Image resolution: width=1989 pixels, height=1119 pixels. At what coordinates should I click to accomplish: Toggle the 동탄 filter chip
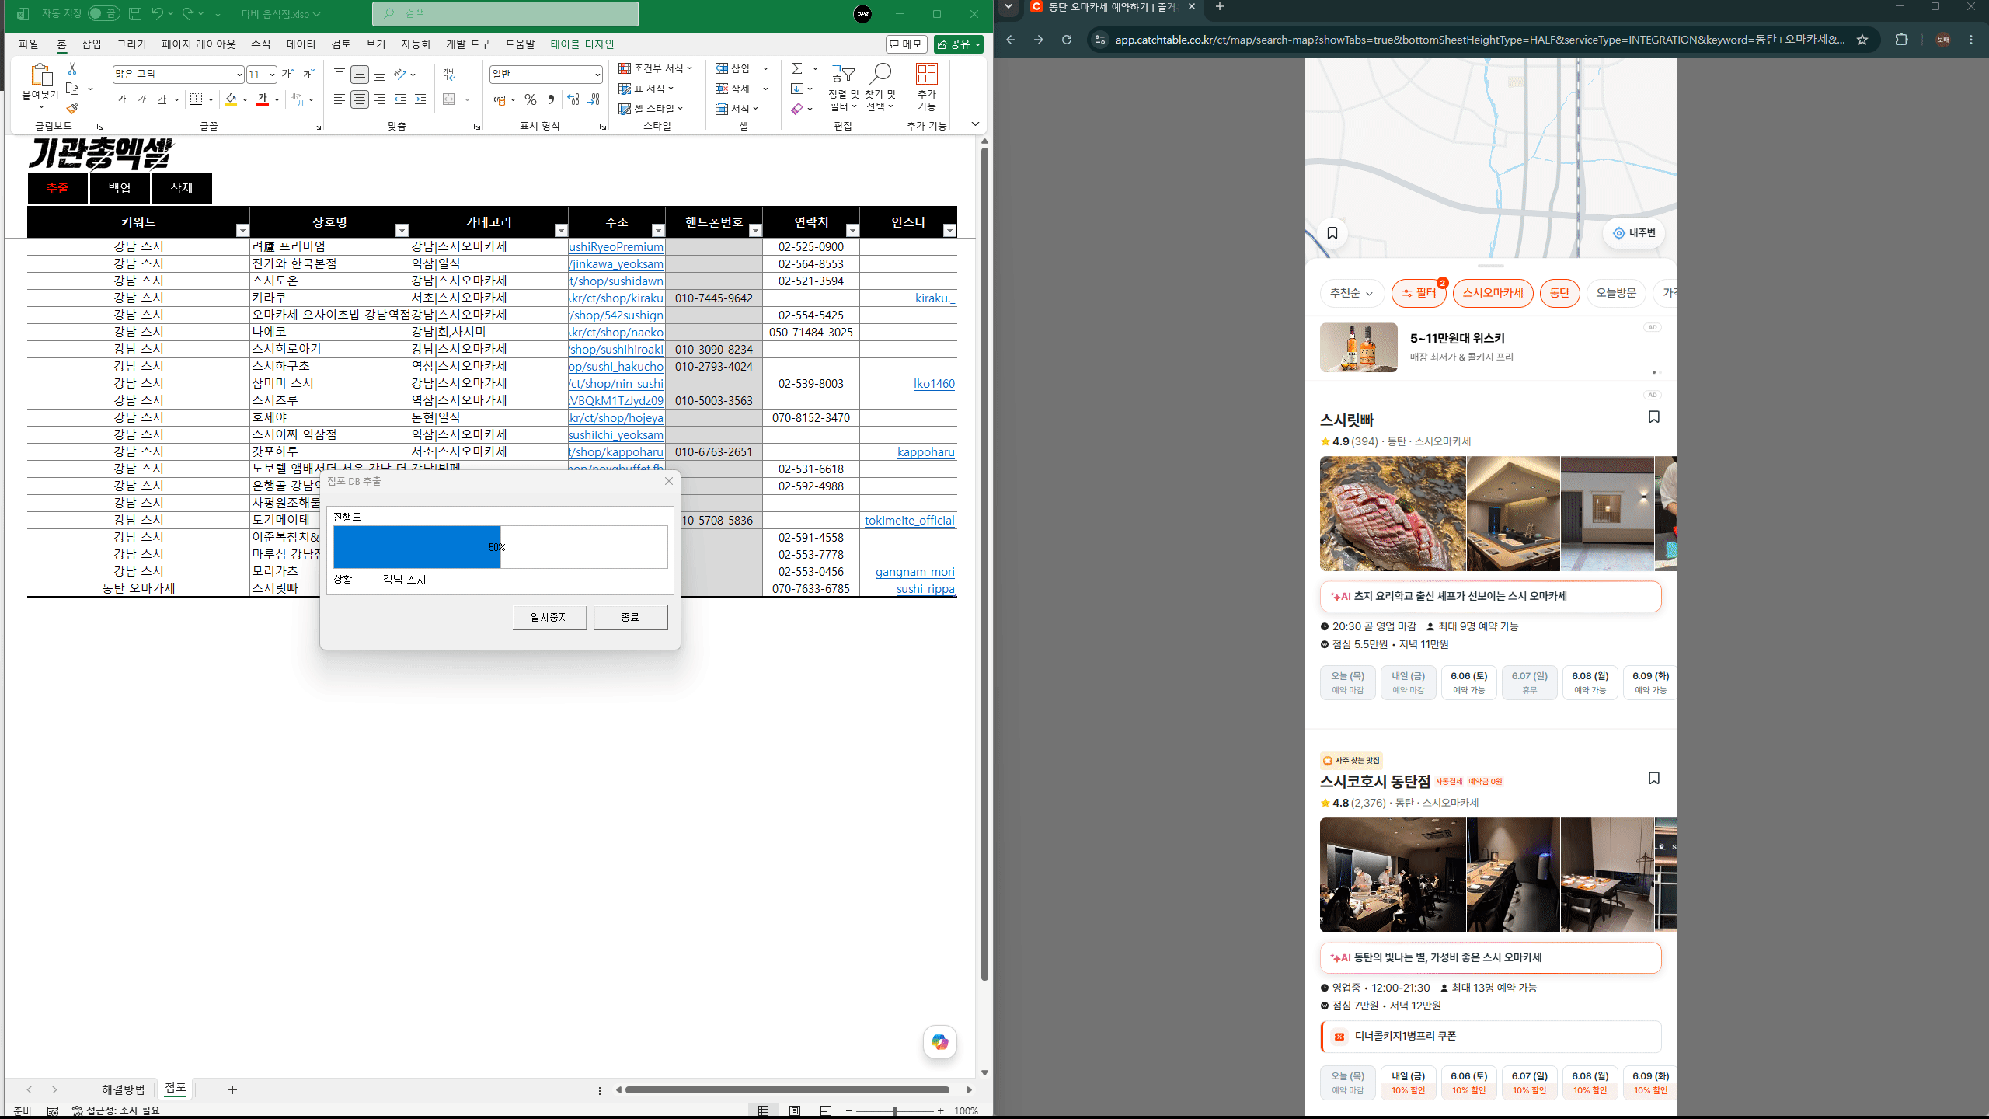coord(1559,293)
